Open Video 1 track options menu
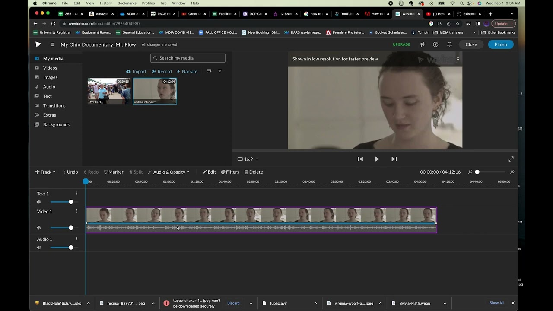 tap(77, 211)
